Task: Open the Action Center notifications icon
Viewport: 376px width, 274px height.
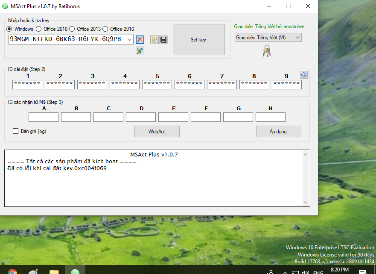Action: pyautogui.click(x=363, y=272)
